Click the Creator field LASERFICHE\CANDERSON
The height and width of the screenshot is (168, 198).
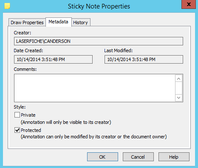[99, 41]
